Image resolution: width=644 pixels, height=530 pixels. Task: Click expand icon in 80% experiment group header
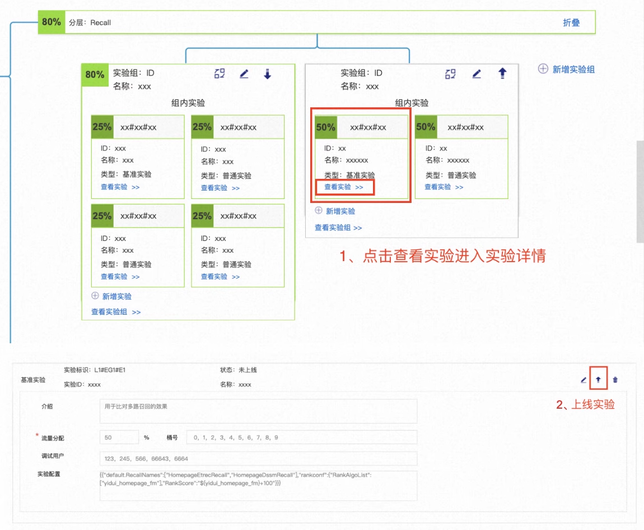[220, 74]
